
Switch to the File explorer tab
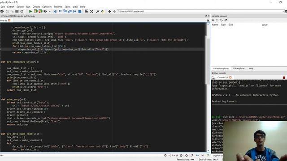click(x=239, y=68)
